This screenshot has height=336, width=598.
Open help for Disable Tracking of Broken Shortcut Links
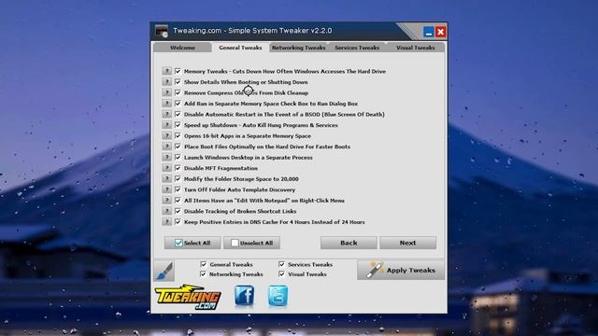click(x=166, y=211)
